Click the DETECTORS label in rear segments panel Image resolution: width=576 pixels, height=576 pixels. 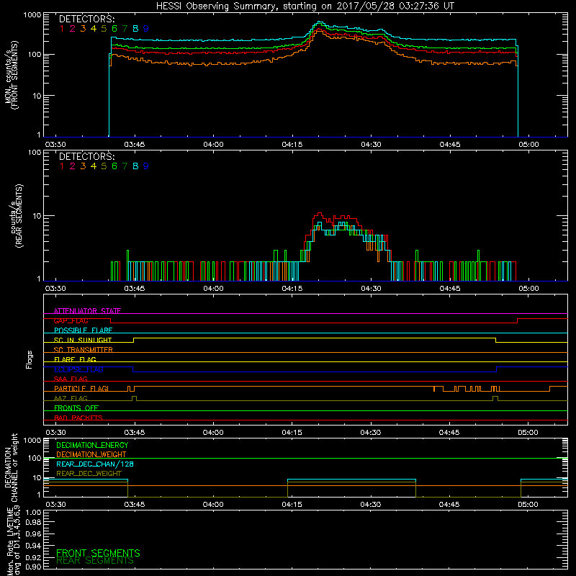[x=86, y=156]
